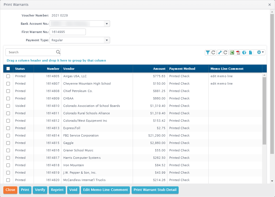This screenshot has height=197, width=275.
Task: Expand the Bank Account No. dropdown
Action: pos(107,24)
